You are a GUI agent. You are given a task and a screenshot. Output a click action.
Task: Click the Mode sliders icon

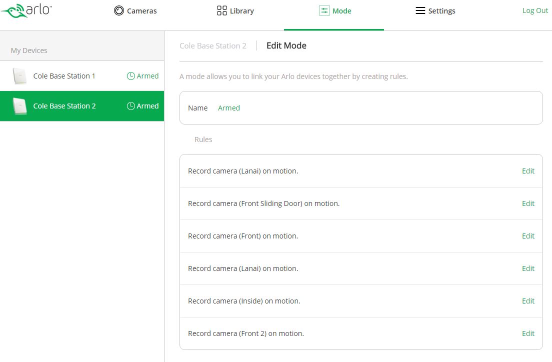click(x=324, y=10)
